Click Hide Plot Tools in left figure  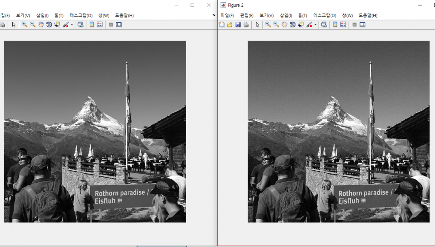tap(111, 25)
